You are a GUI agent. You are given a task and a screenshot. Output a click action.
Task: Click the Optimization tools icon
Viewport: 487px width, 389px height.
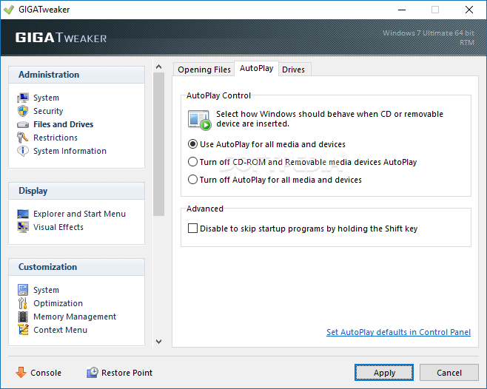coord(23,303)
